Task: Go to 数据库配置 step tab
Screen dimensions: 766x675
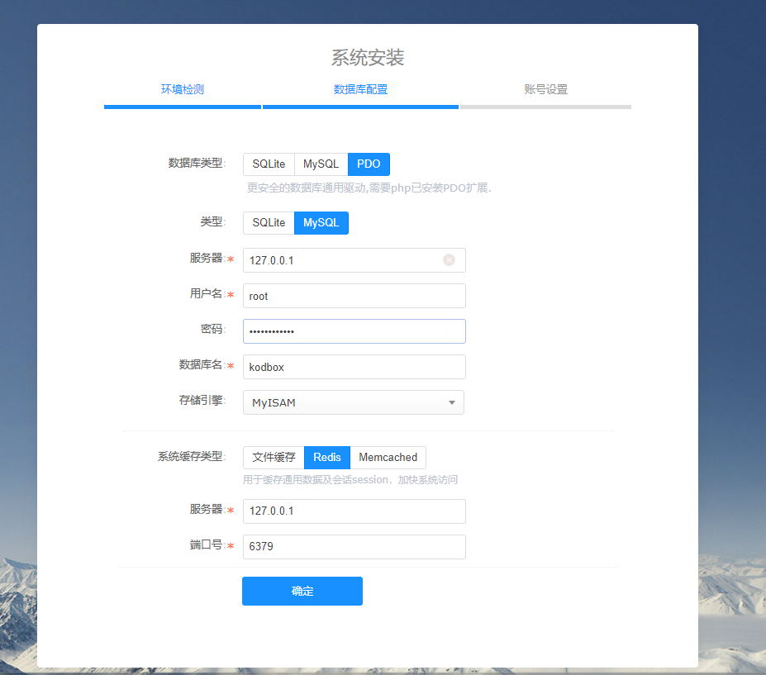Action: pyautogui.click(x=360, y=89)
